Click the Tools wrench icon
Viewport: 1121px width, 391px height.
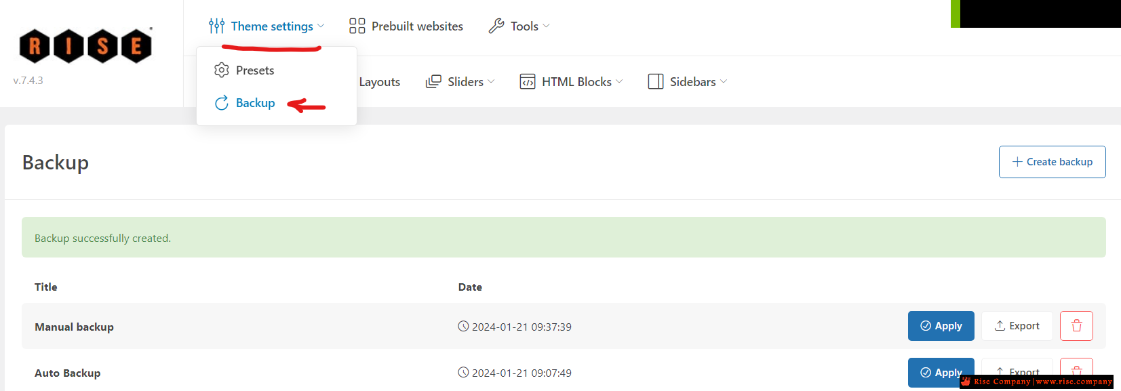pyautogui.click(x=496, y=26)
